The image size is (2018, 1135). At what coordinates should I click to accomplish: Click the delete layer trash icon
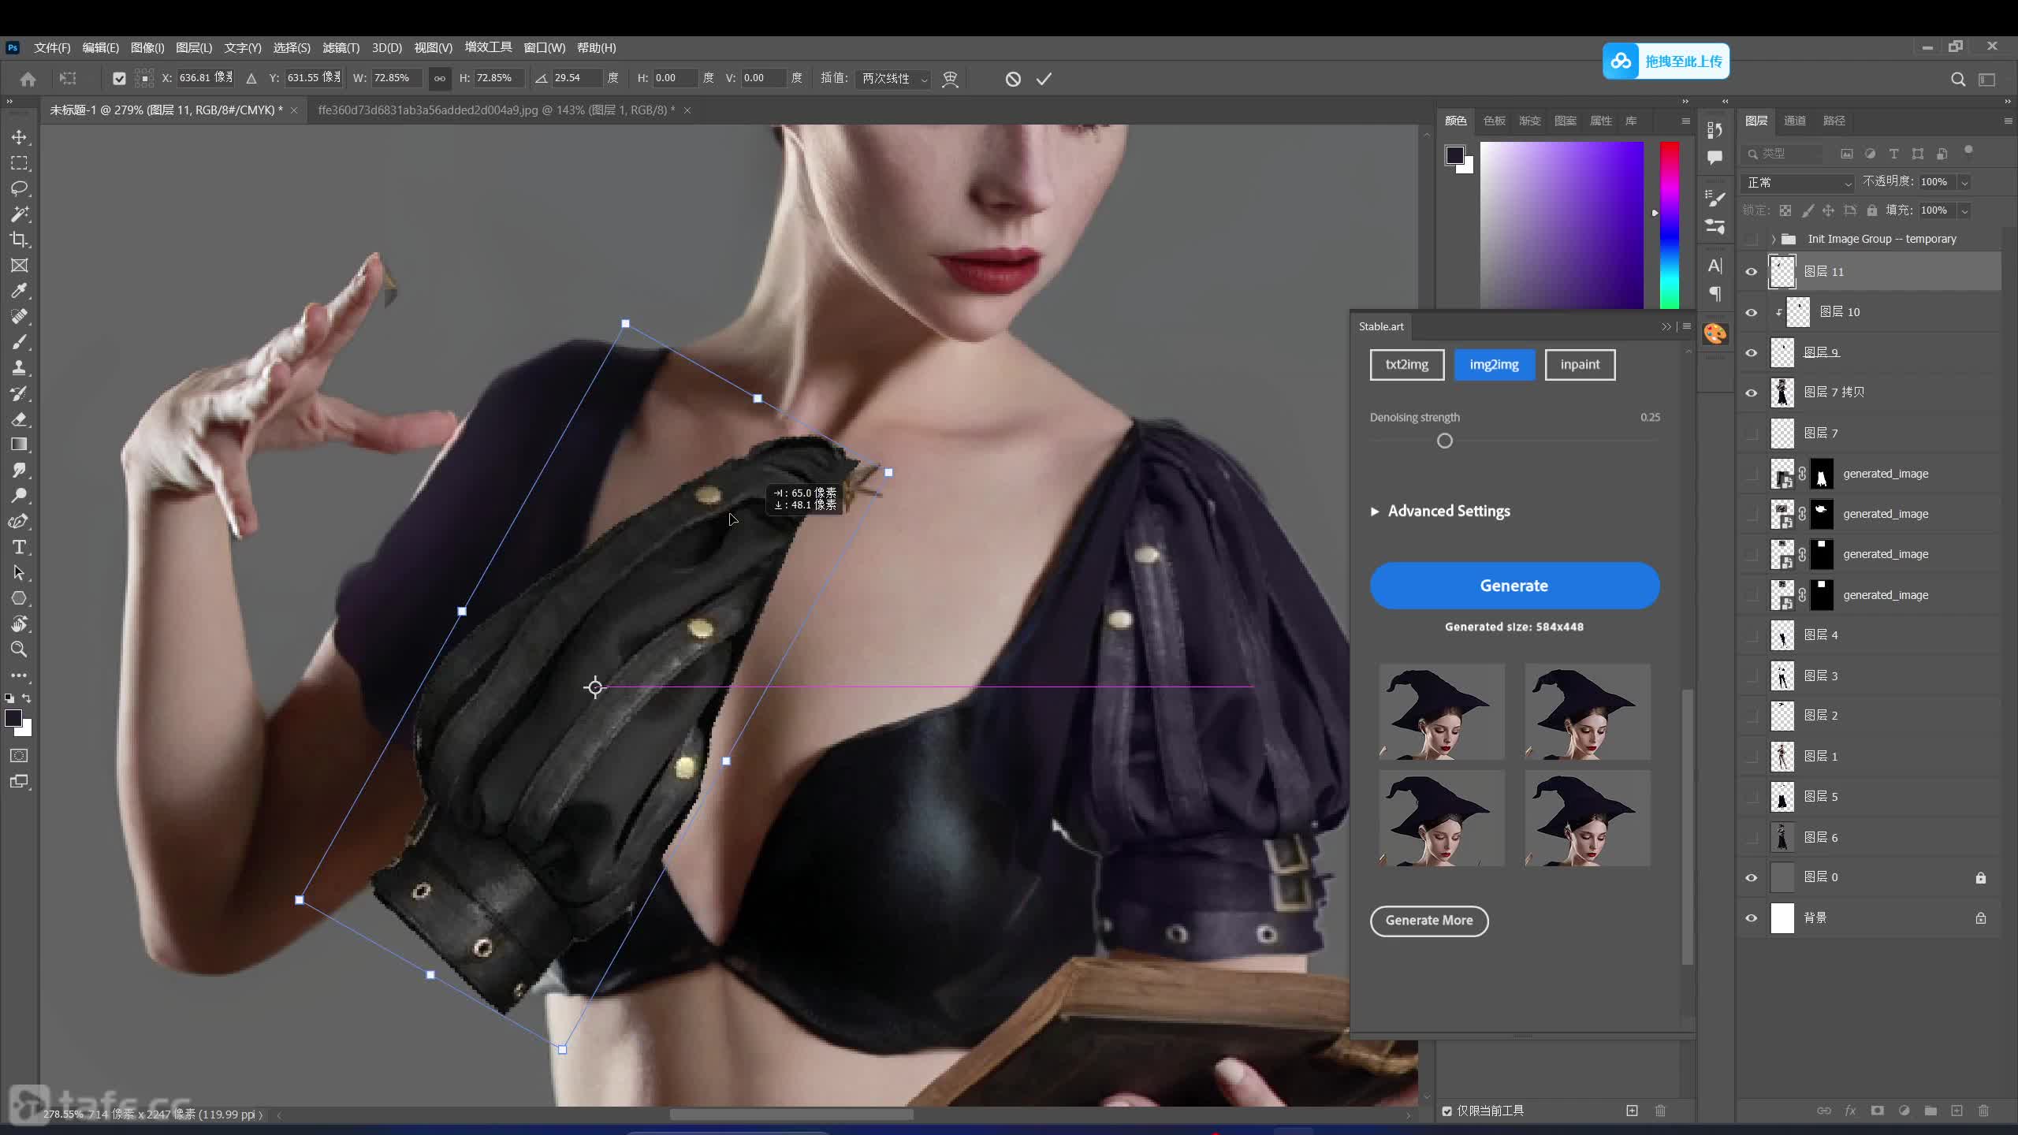1984,1111
